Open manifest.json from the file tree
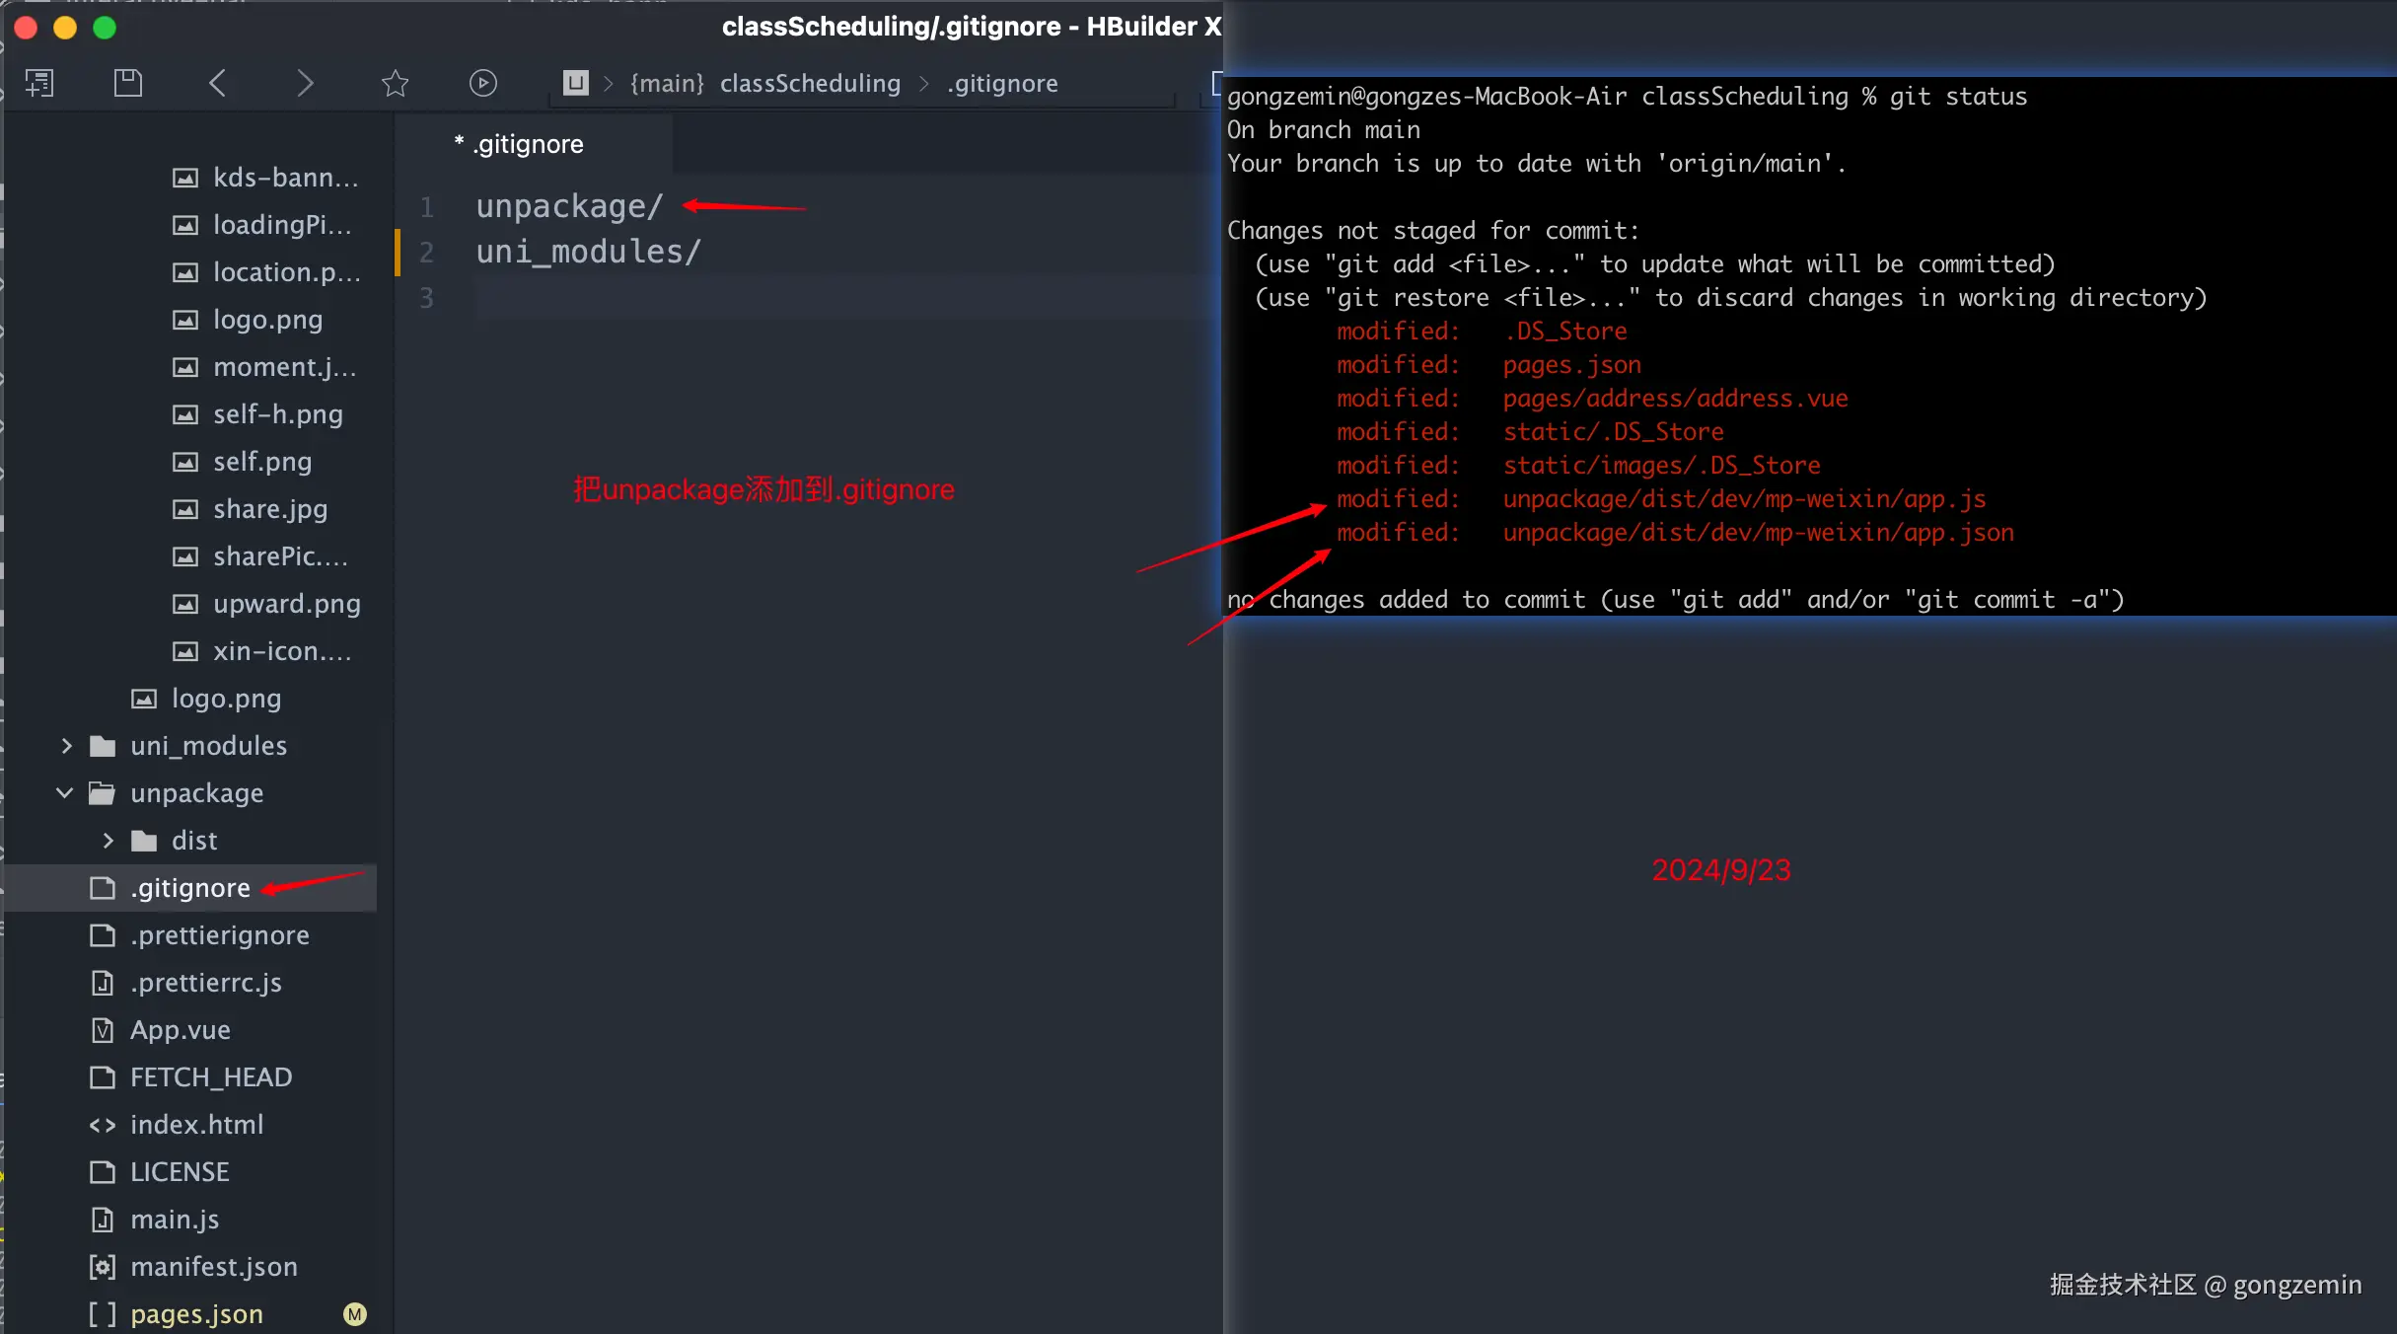 213,1267
